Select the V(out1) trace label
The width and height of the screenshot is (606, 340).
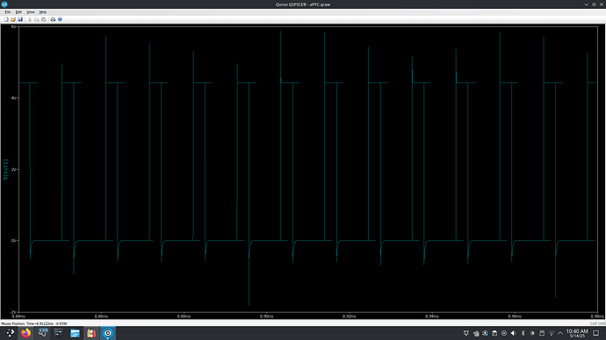5,170
